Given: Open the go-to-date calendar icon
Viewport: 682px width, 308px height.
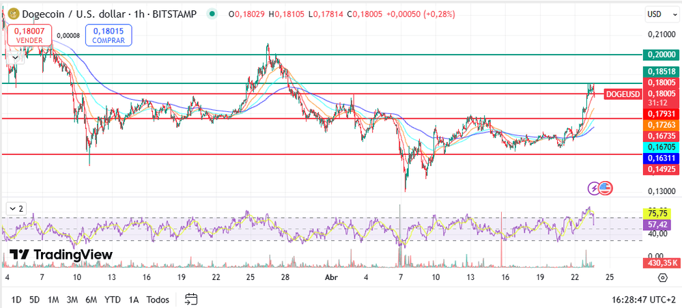Looking at the screenshot, I should point(191,299).
